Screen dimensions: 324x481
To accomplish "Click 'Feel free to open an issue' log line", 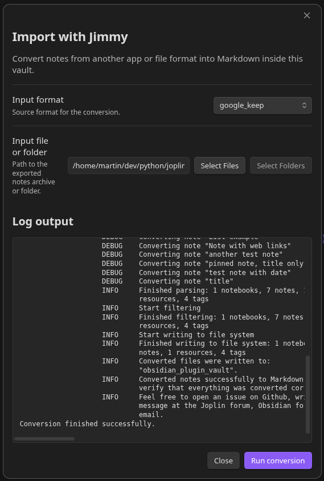I will pos(222,397).
